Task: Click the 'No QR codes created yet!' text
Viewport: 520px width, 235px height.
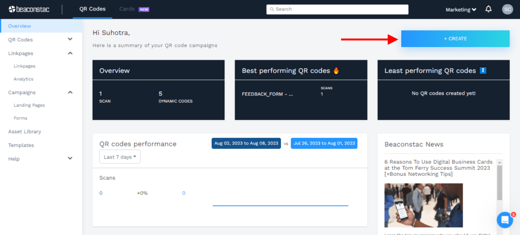Action: tap(443, 93)
